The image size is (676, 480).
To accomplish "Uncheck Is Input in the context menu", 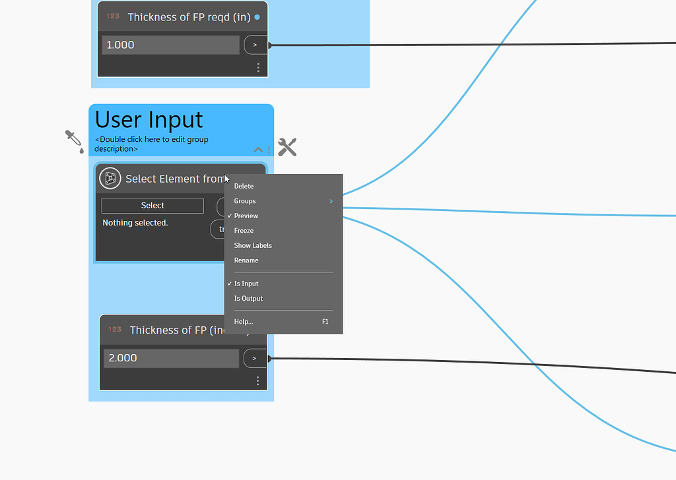I will [x=246, y=284].
